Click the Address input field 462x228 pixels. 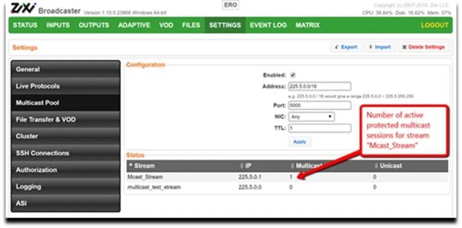[320, 86]
